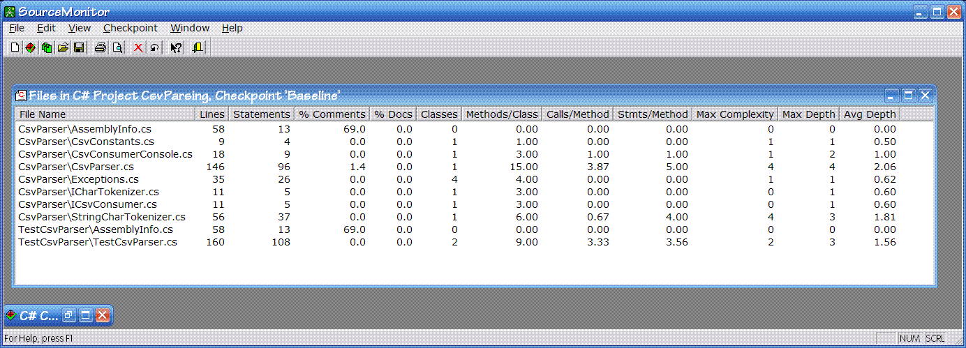Click the red X delete icon
Viewport: 966px width, 348px height.
click(x=138, y=47)
